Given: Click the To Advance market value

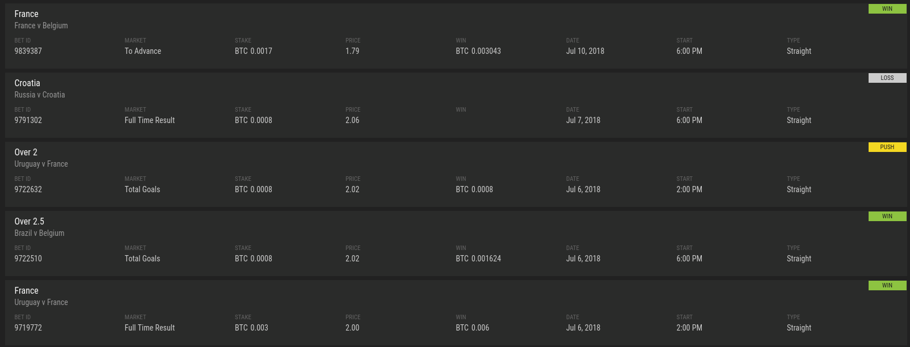Looking at the screenshot, I should (x=143, y=51).
